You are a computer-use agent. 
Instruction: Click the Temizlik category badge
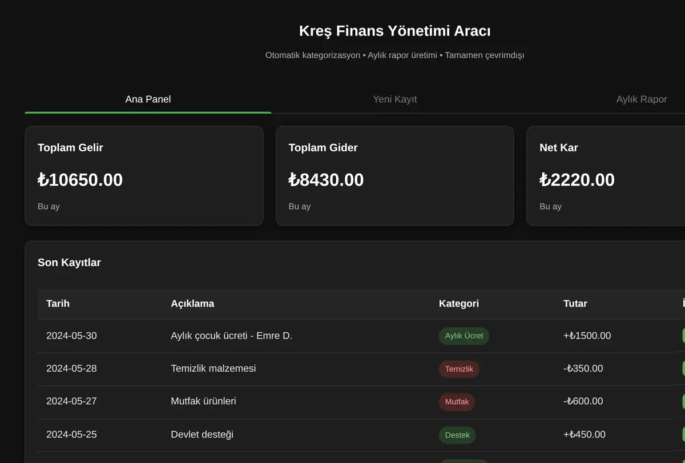[x=459, y=369]
